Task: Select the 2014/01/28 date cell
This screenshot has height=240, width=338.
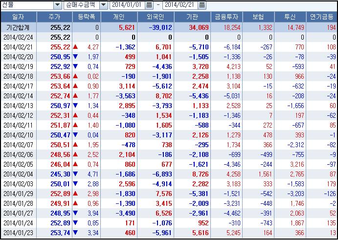Action: point(18,203)
